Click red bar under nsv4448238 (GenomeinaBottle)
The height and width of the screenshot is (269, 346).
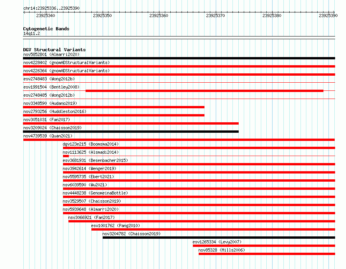pos(199,197)
